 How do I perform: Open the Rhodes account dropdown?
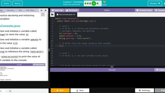[155, 3]
